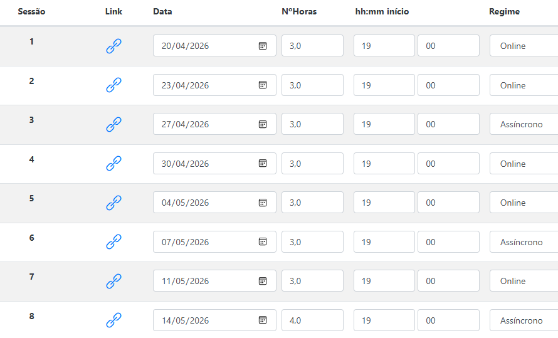Open session 2 link icon
Image resolution: width=558 pixels, height=338 pixels.
pos(113,85)
